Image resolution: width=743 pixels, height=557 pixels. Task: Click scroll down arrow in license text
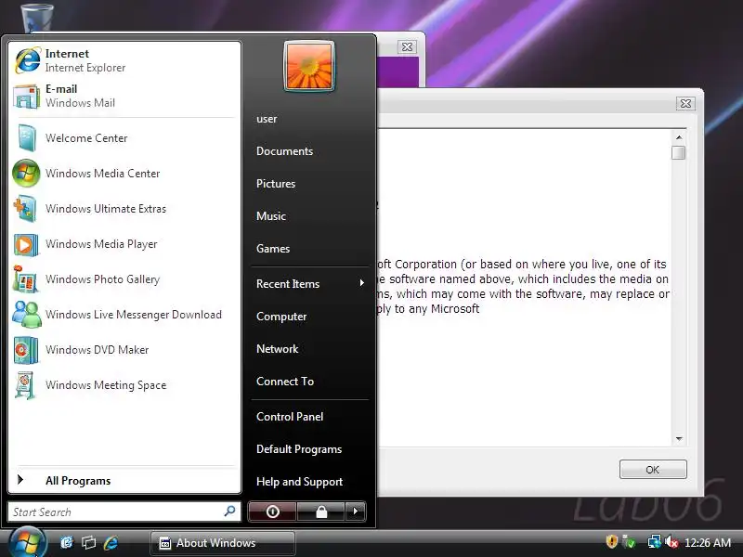pos(679,438)
